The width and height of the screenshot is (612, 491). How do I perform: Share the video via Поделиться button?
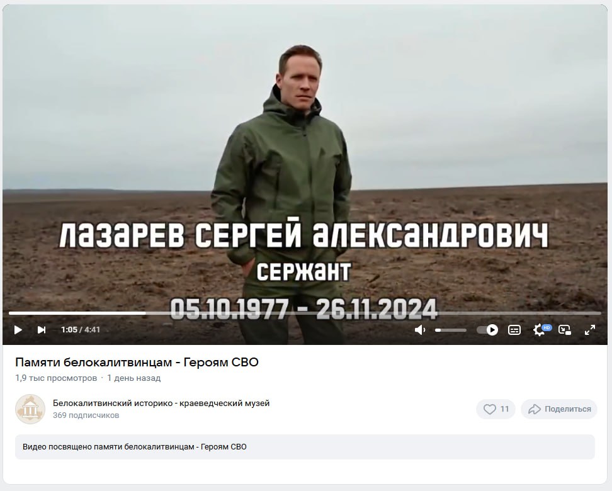559,409
